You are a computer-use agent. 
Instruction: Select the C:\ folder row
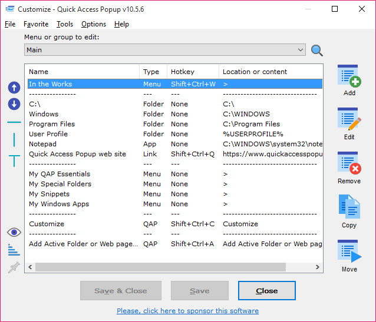175,104
